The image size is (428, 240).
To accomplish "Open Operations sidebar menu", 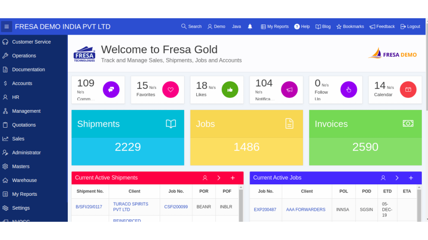I will click(34, 56).
